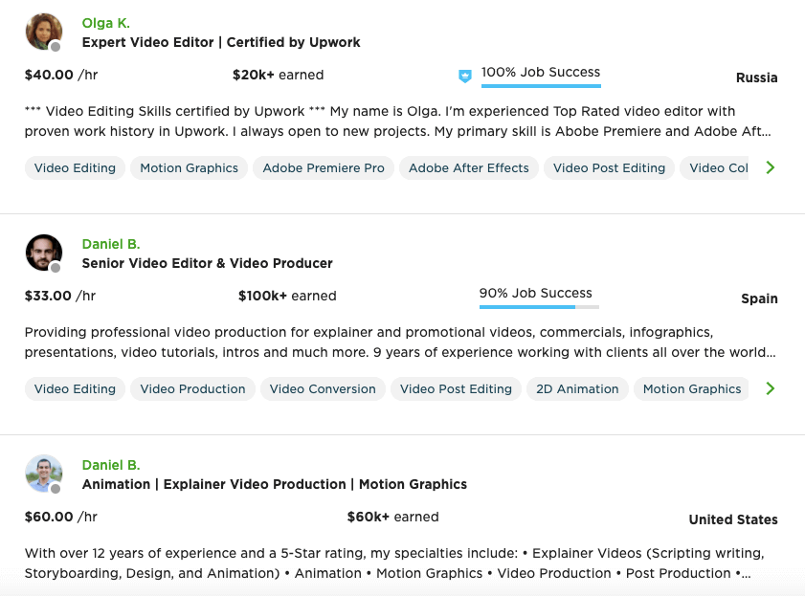Click United States Daniel B.'s avatar photo
The width and height of the screenshot is (805, 596).
tap(44, 474)
